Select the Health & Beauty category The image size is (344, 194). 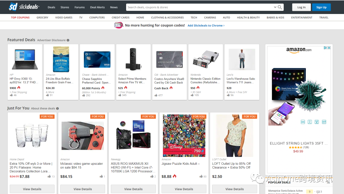click(248, 17)
